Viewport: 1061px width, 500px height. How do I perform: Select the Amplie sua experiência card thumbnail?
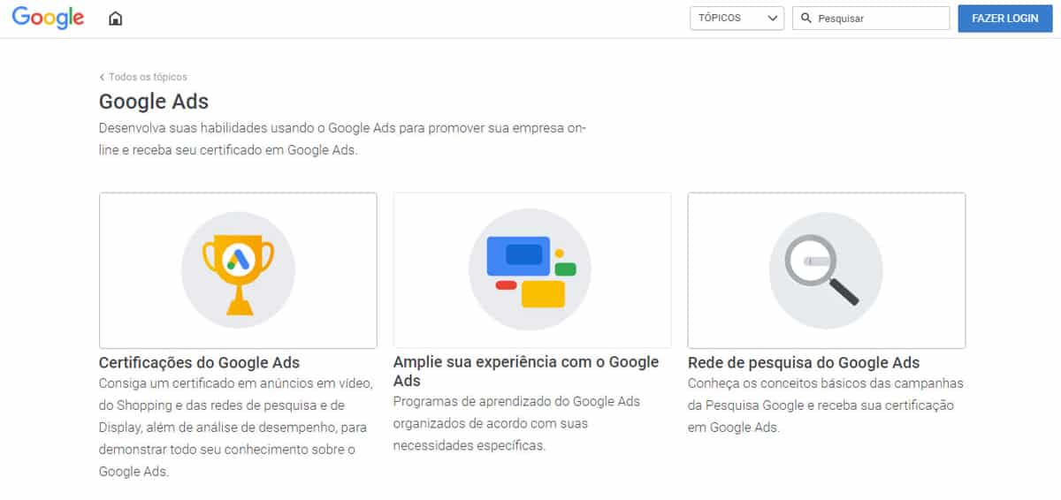click(532, 270)
